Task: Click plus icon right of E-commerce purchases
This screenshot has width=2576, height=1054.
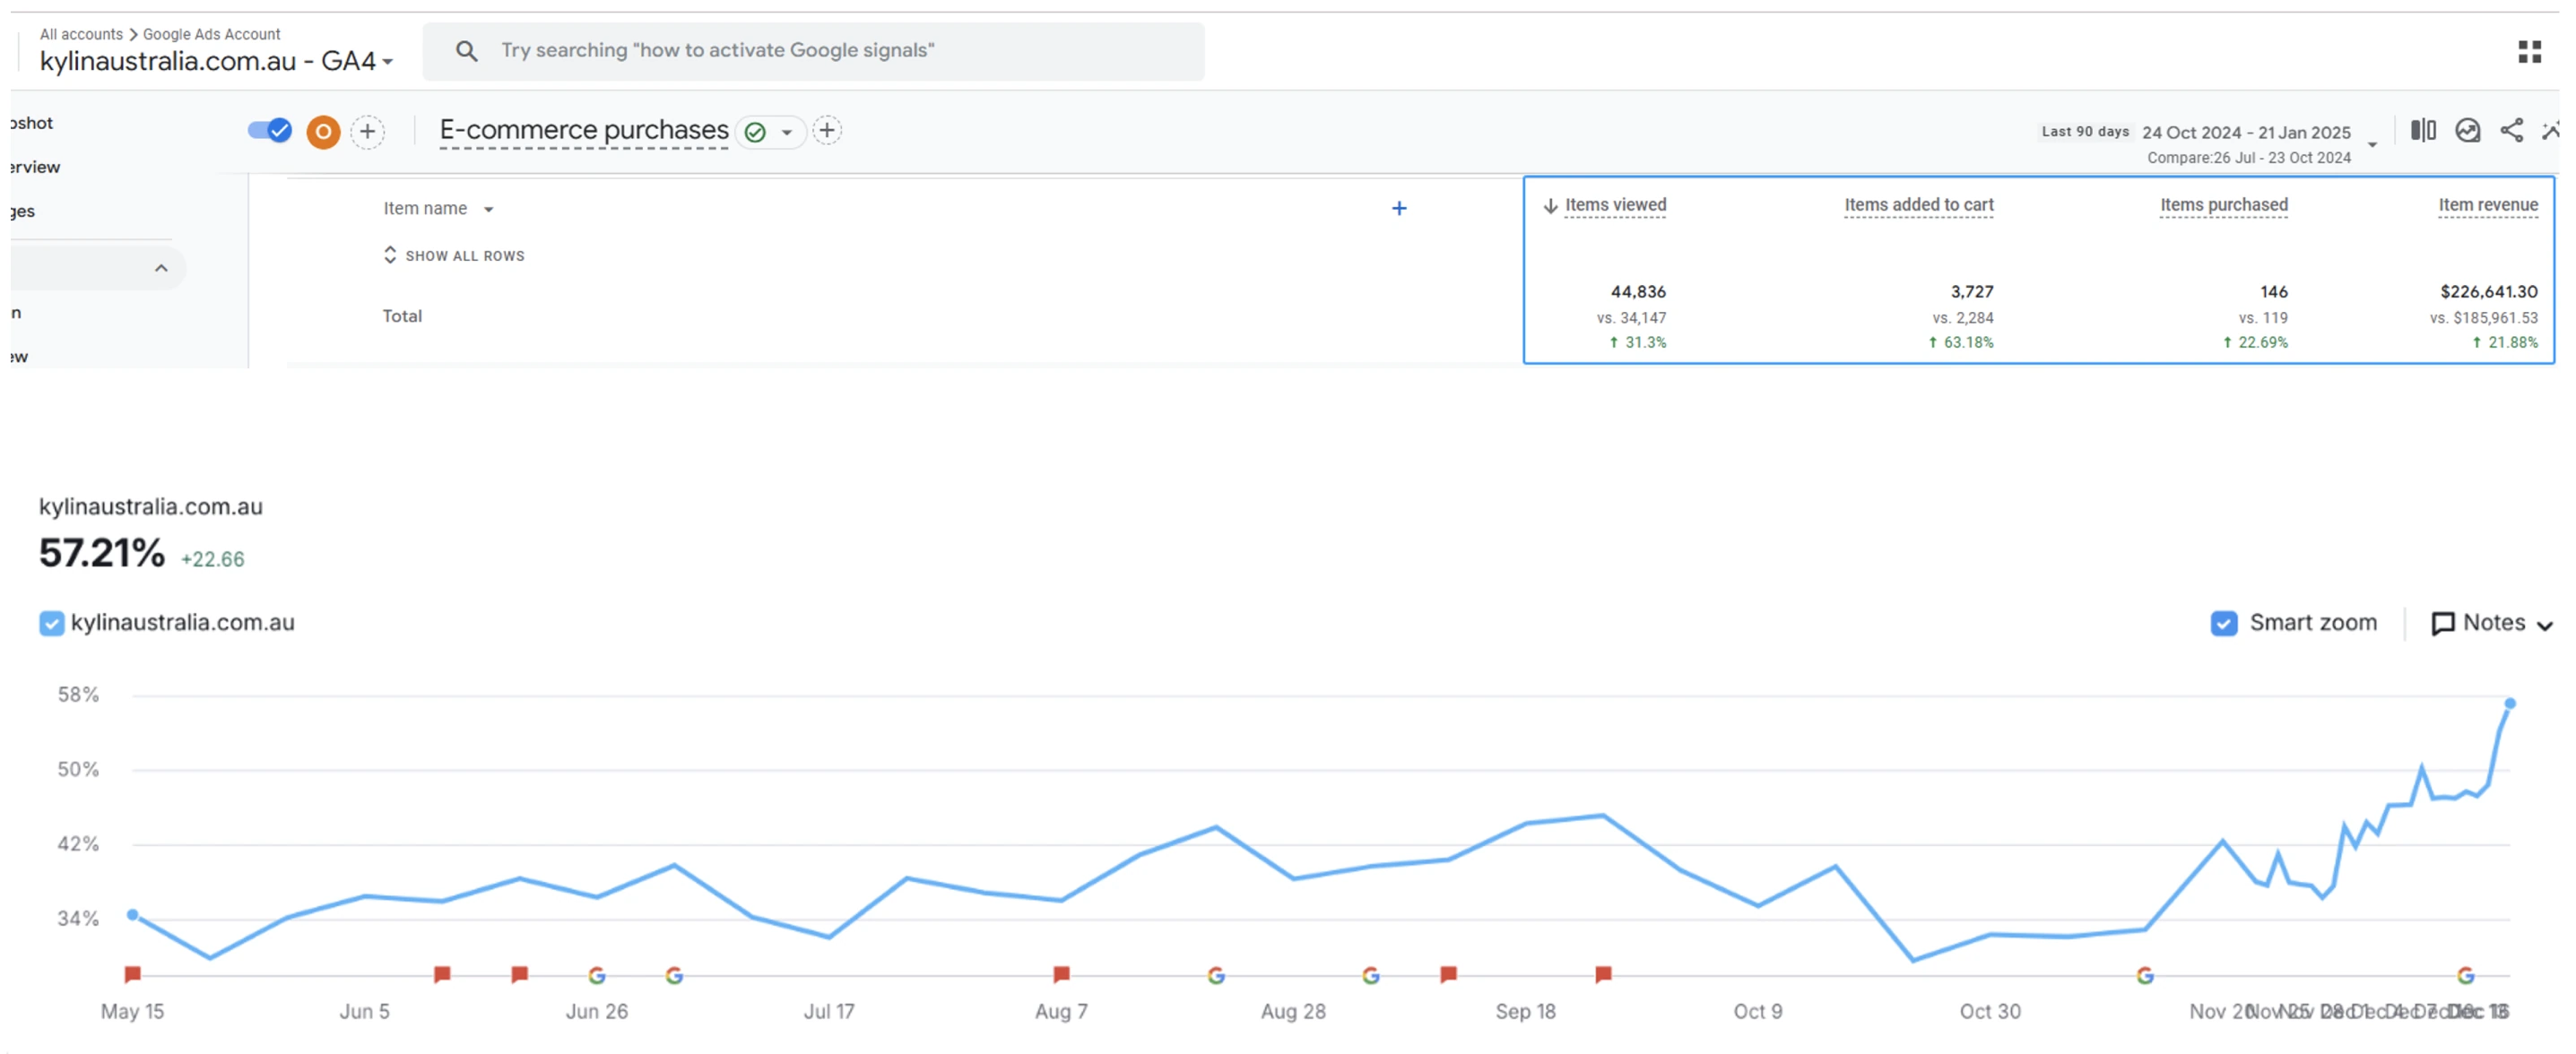Action: point(827,130)
